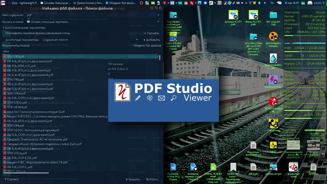
Task: Click the Найти button
Action: (152, 179)
